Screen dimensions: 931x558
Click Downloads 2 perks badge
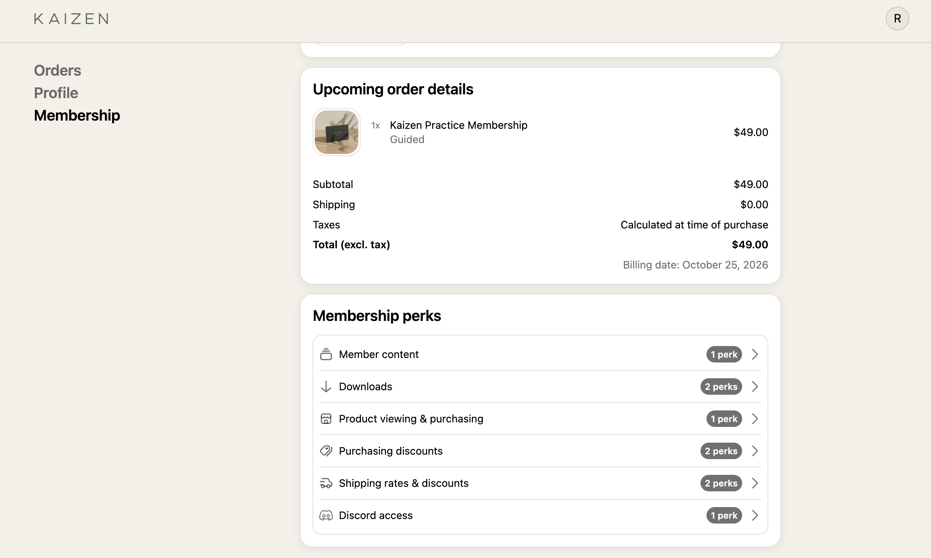[721, 386]
